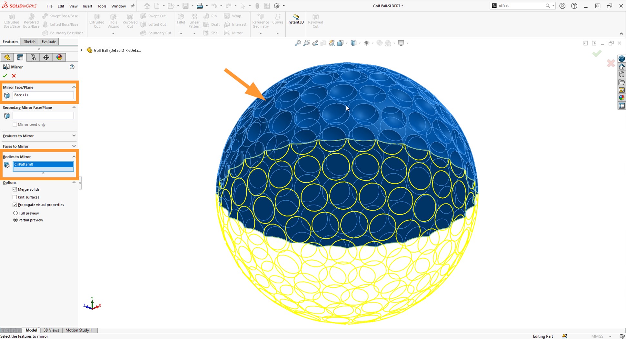Open the Hole Wizard tool
The width and height of the screenshot is (626, 339).
point(113,20)
